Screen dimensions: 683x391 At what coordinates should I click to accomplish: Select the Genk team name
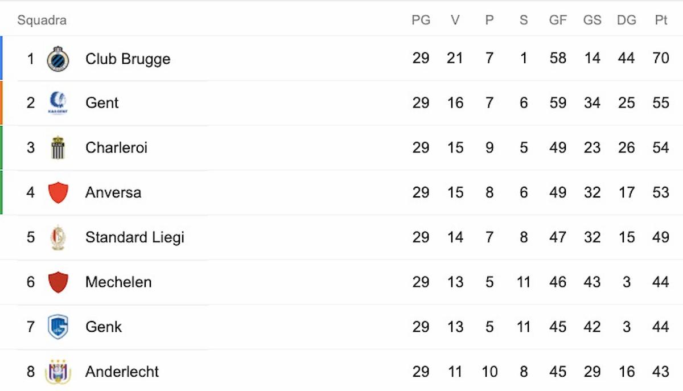click(104, 327)
